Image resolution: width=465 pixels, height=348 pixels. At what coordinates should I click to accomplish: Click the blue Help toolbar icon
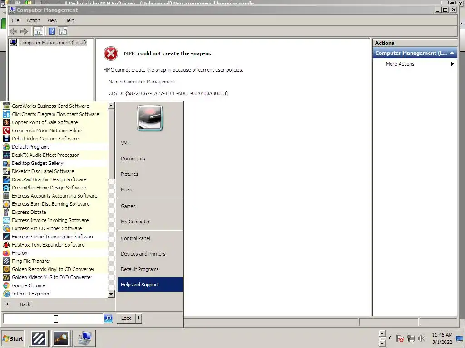coord(52,31)
